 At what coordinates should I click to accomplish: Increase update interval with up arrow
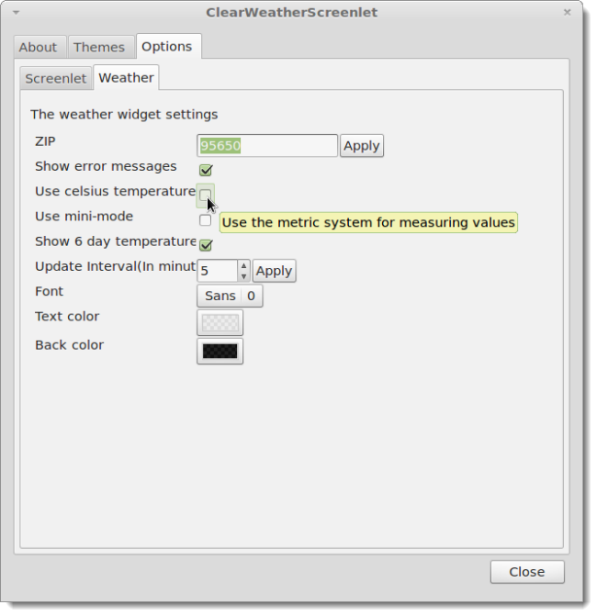pyautogui.click(x=243, y=265)
